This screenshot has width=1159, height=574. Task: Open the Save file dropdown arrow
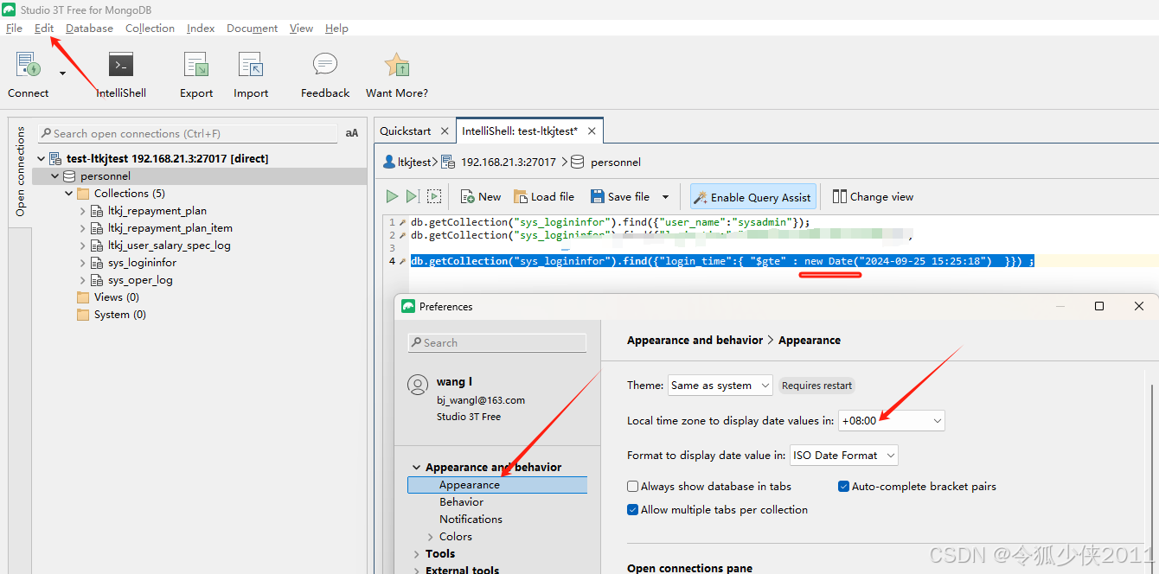[x=665, y=197]
